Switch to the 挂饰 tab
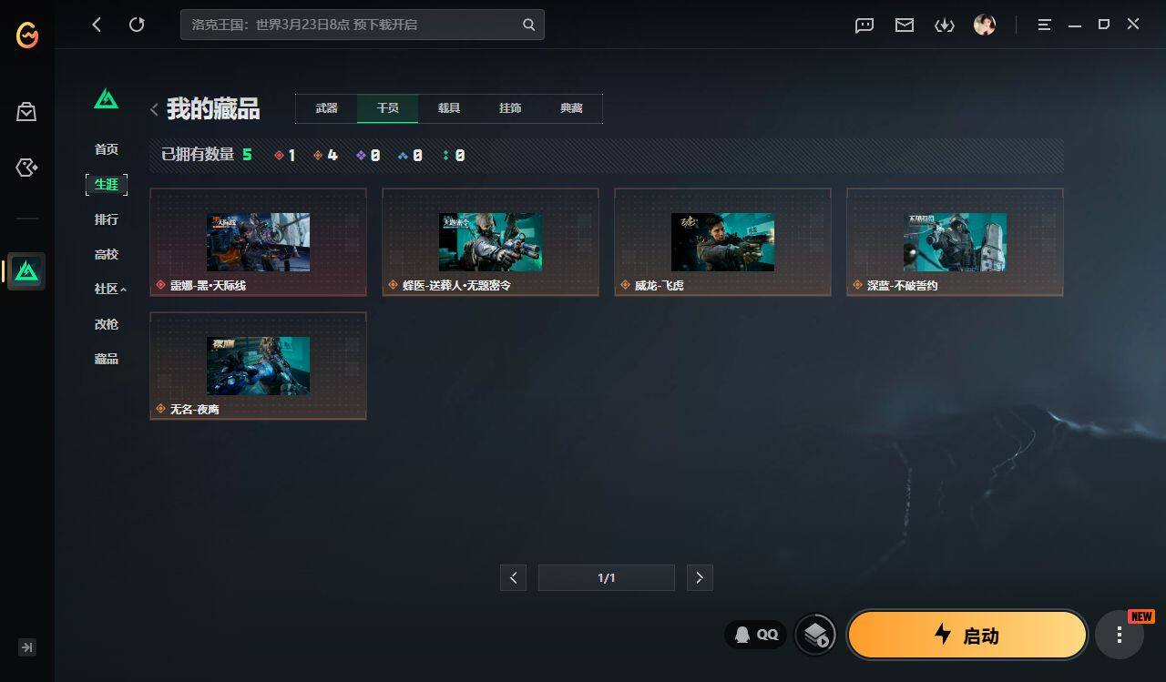The height and width of the screenshot is (682, 1166). (510, 108)
